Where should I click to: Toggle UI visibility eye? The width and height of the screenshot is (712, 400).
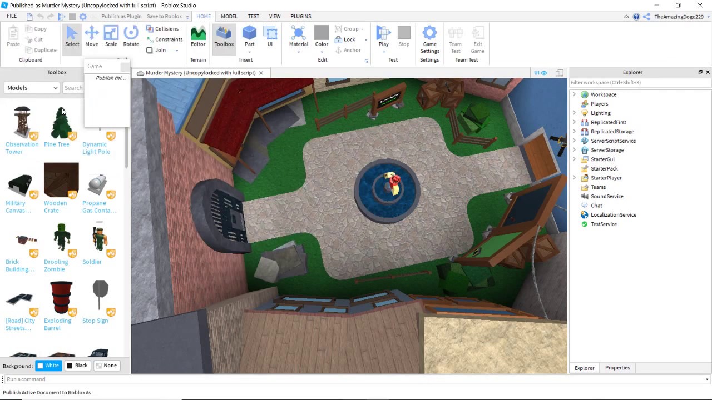[540, 73]
